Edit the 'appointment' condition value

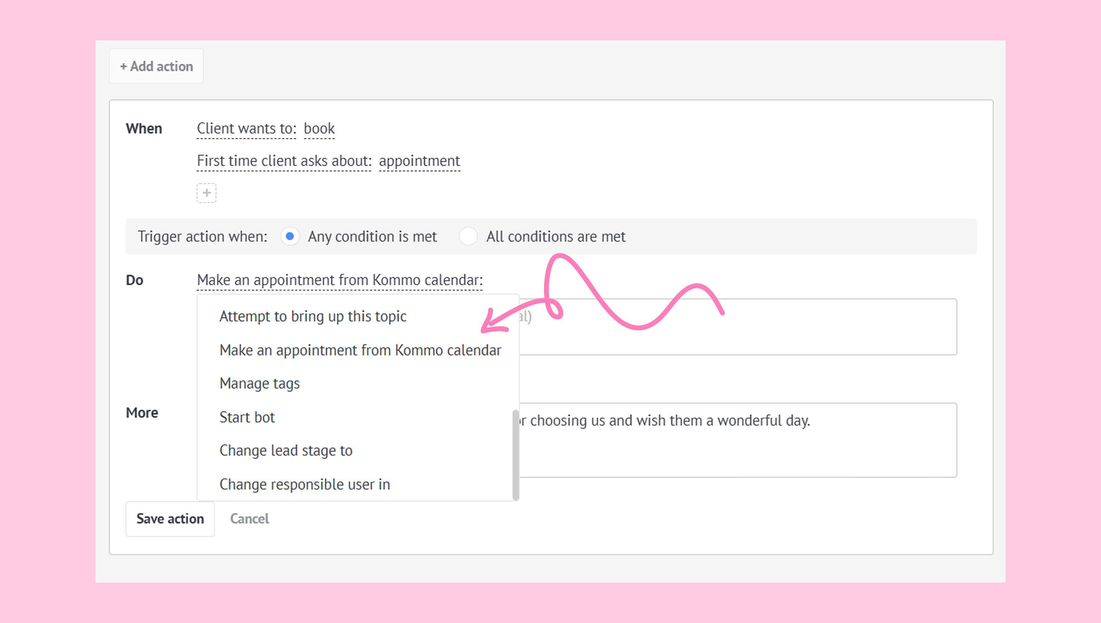[x=419, y=161]
